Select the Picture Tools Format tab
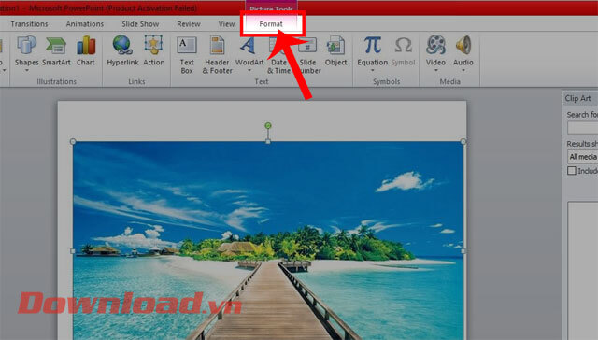The image size is (598, 340). 271,24
